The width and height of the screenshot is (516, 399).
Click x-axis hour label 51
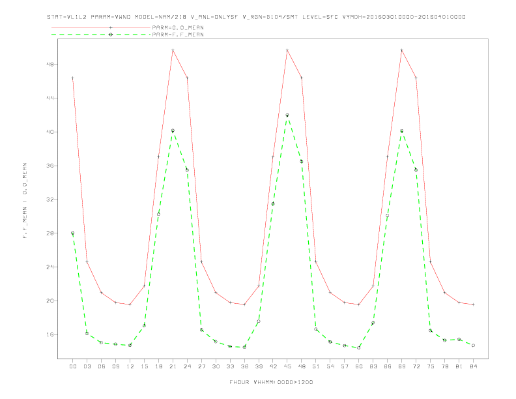(x=316, y=366)
